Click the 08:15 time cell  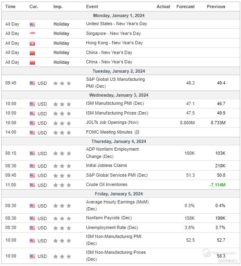coord(11,153)
